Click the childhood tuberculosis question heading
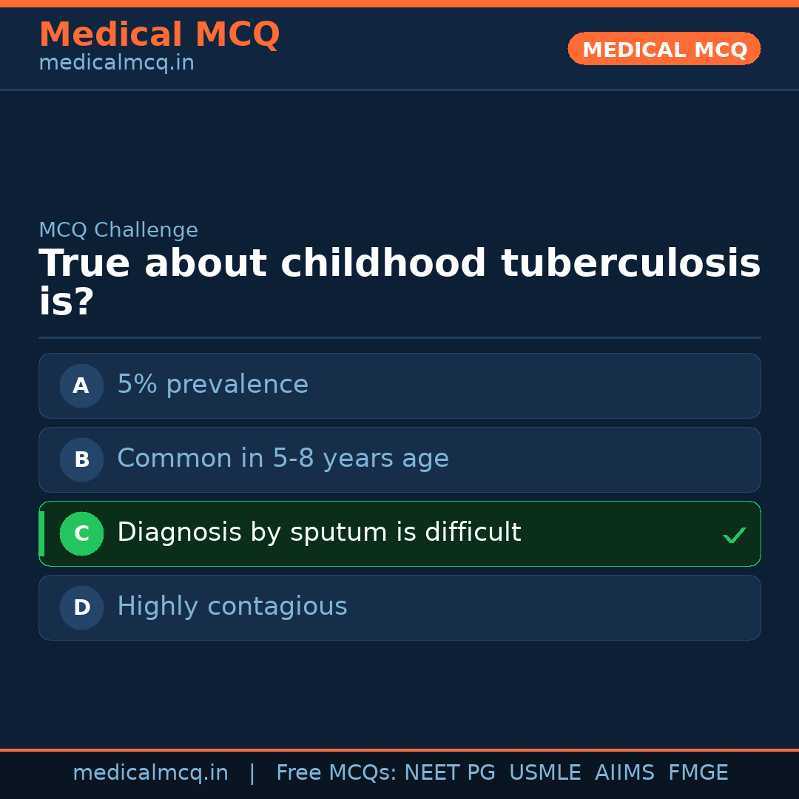 pyautogui.click(x=399, y=283)
